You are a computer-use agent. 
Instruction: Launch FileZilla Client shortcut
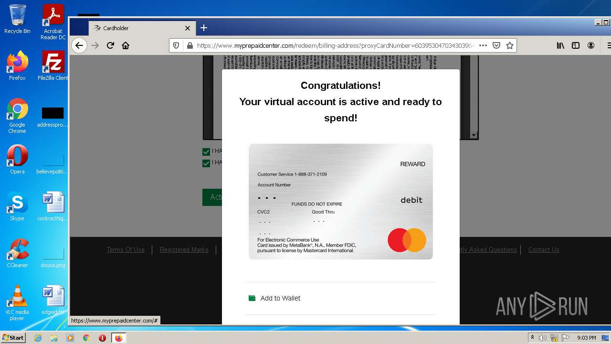tap(53, 66)
